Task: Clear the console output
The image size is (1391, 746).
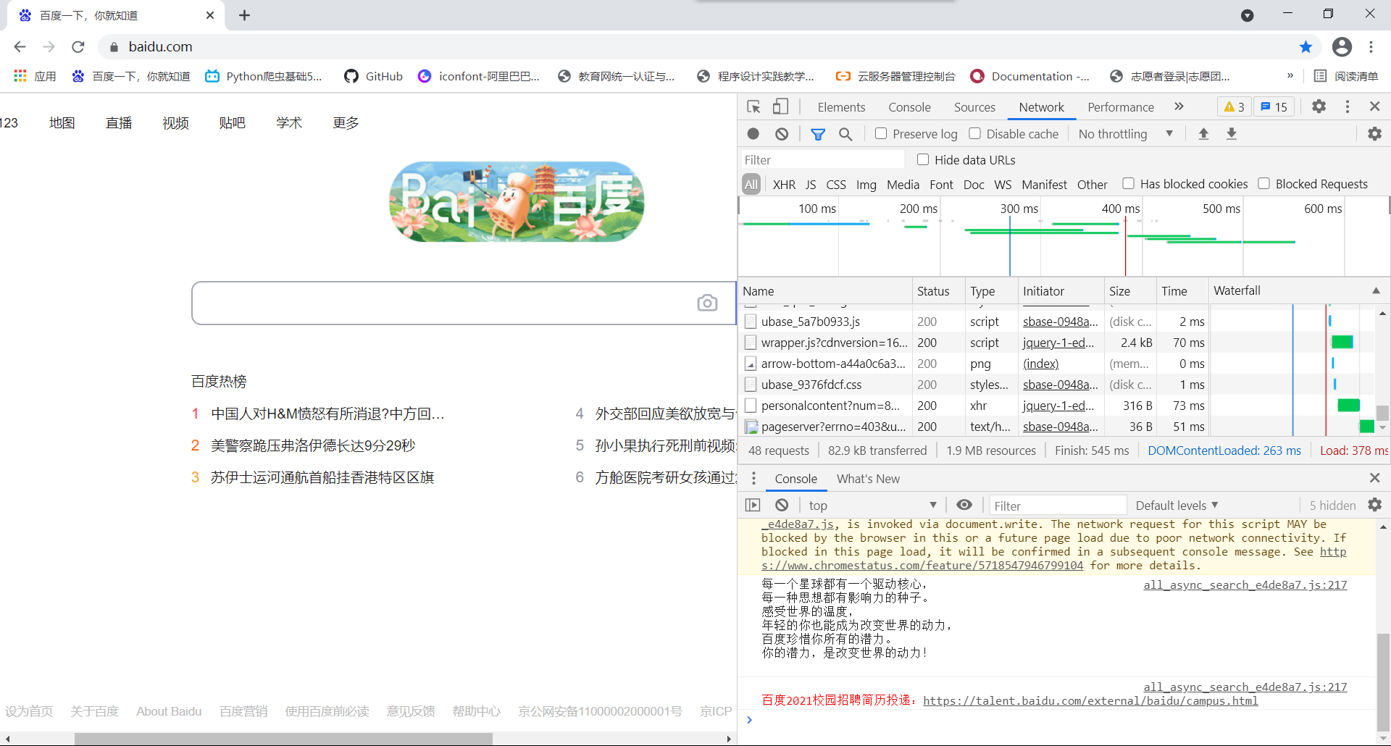Action: click(782, 506)
